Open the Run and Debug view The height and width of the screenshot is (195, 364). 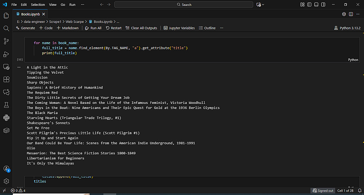(6, 54)
